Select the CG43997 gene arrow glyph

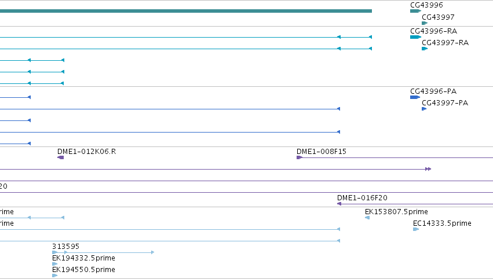point(425,23)
